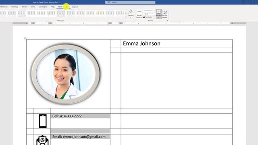The height and width of the screenshot is (145, 258).
Task: Click the table move handle at the table corner
Action: (25, 38)
